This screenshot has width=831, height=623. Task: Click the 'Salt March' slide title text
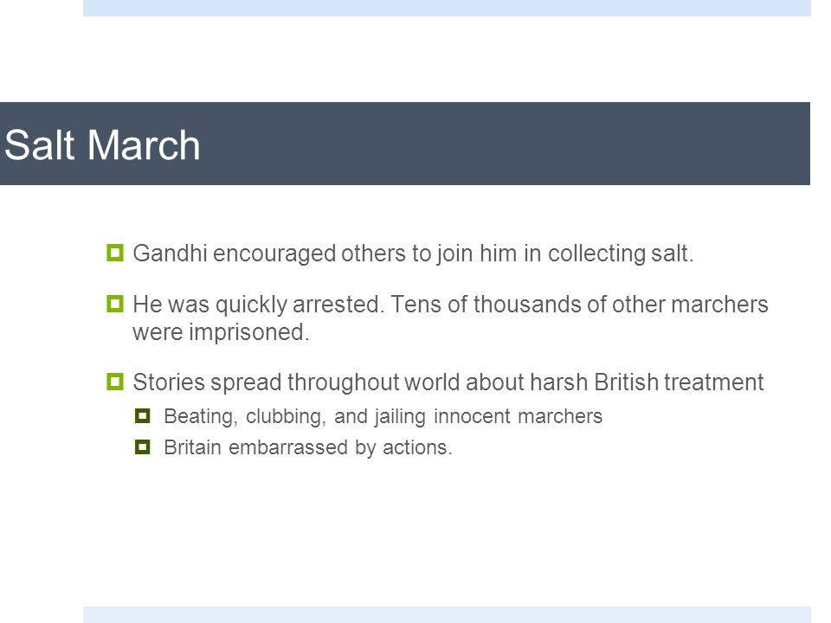click(x=102, y=145)
